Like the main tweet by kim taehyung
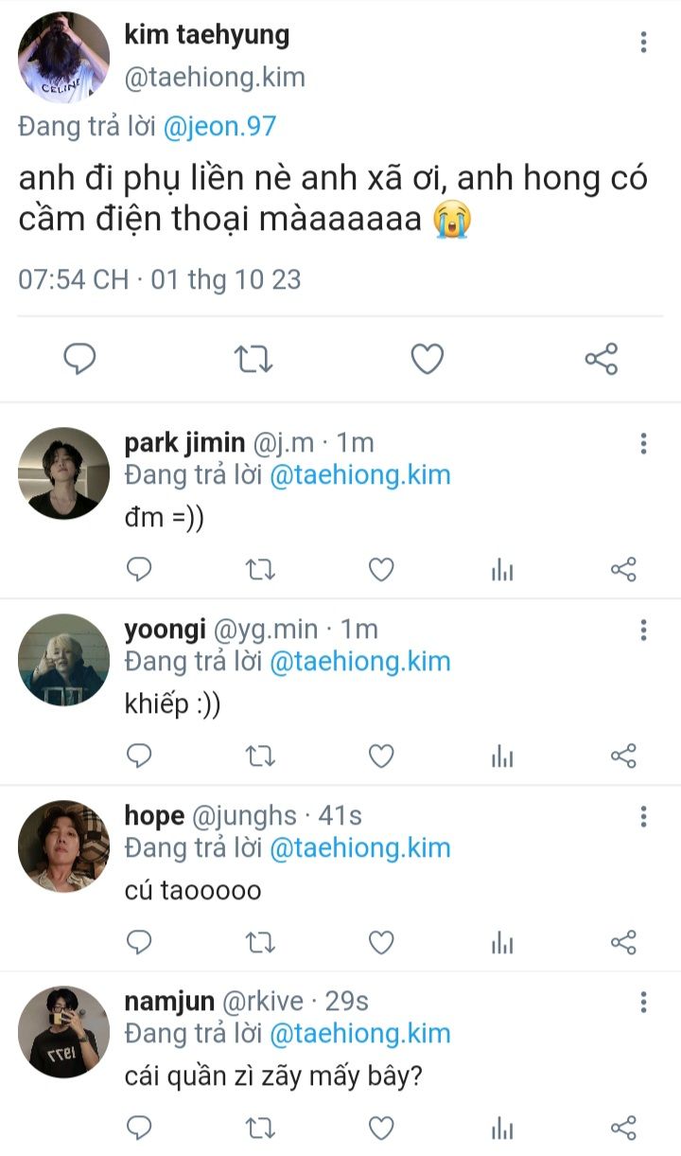The image size is (681, 1156). click(x=428, y=359)
